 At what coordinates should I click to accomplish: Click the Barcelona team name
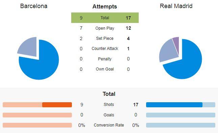pyautogui.click(x=34, y=6)
